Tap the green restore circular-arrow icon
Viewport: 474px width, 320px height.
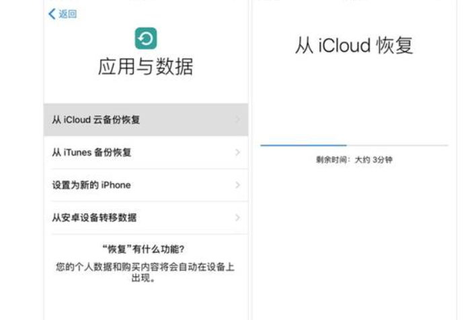[146, 38]
